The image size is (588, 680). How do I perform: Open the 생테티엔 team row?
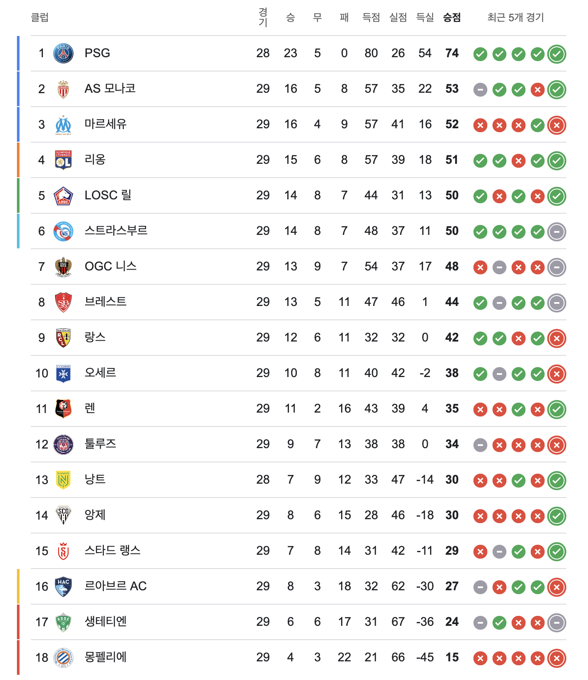point(299,622)
